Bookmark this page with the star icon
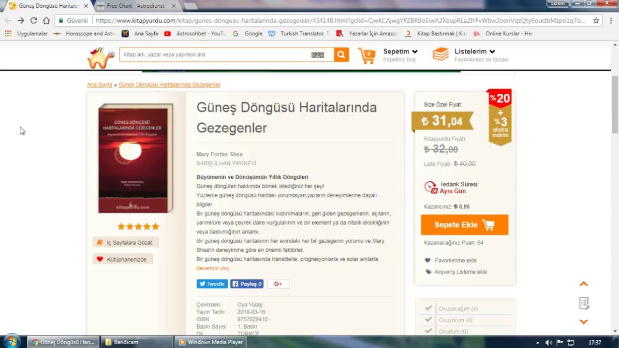619x348 pixels. pyautogui.click(x=596, y=21)
